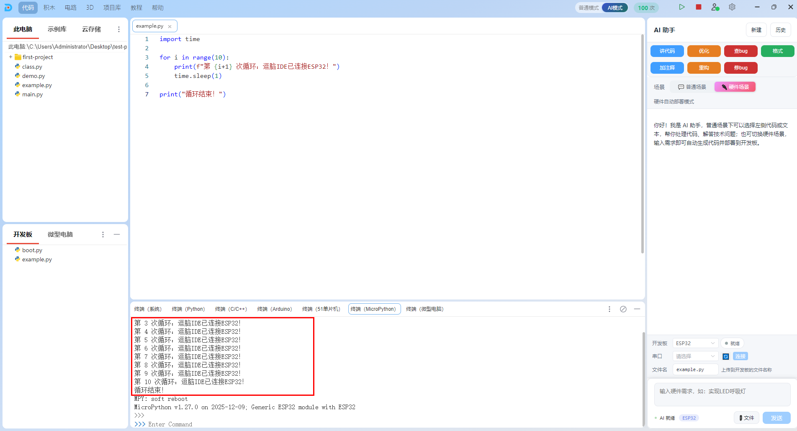
Task: Open demo.py on this computer
Action: pos(33,76)
